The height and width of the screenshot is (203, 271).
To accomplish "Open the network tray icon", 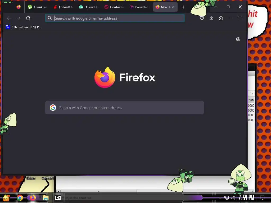I will (x=227, y=198).
